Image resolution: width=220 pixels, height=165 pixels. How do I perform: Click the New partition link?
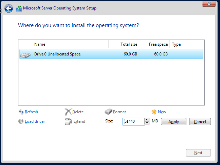point(162,112)
